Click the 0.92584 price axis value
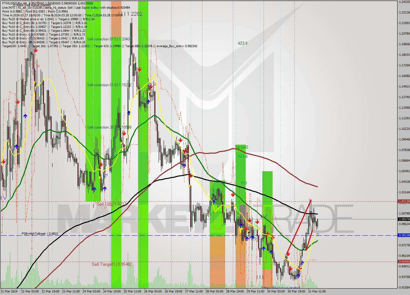 (404, 287)
